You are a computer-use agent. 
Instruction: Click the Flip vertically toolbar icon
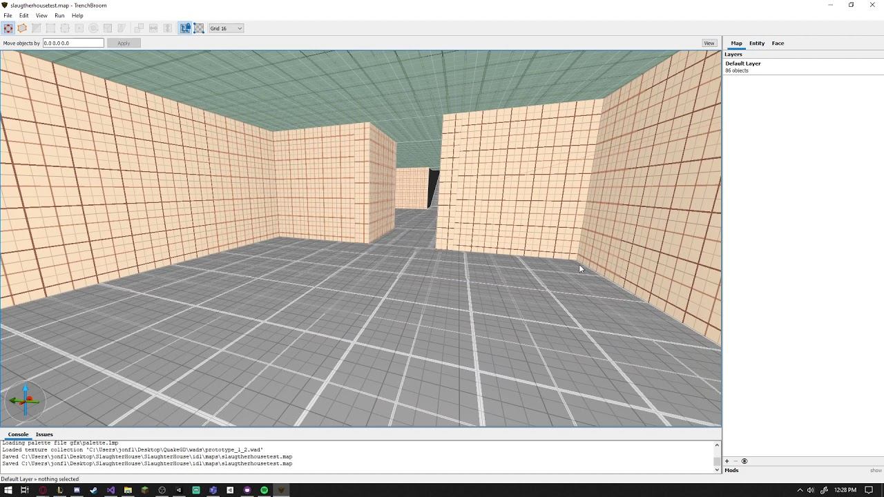[x=168, y=28]
